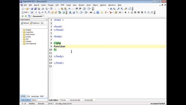Click the Save All icon
This screenshot has height=105, width=186.
click(x=35, y=9)
